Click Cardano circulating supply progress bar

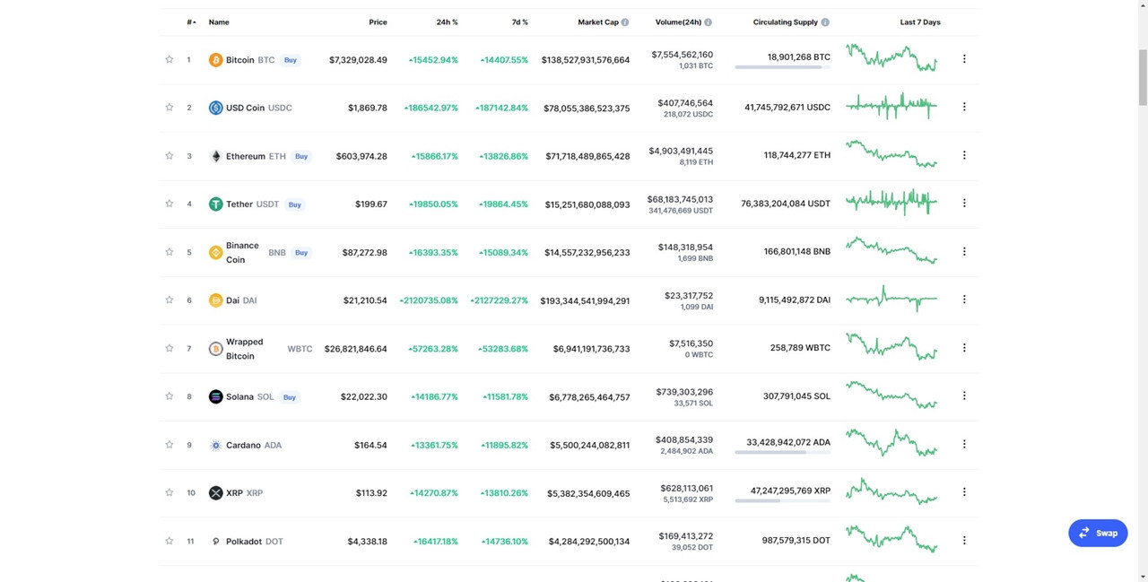[x=782, y=453]
